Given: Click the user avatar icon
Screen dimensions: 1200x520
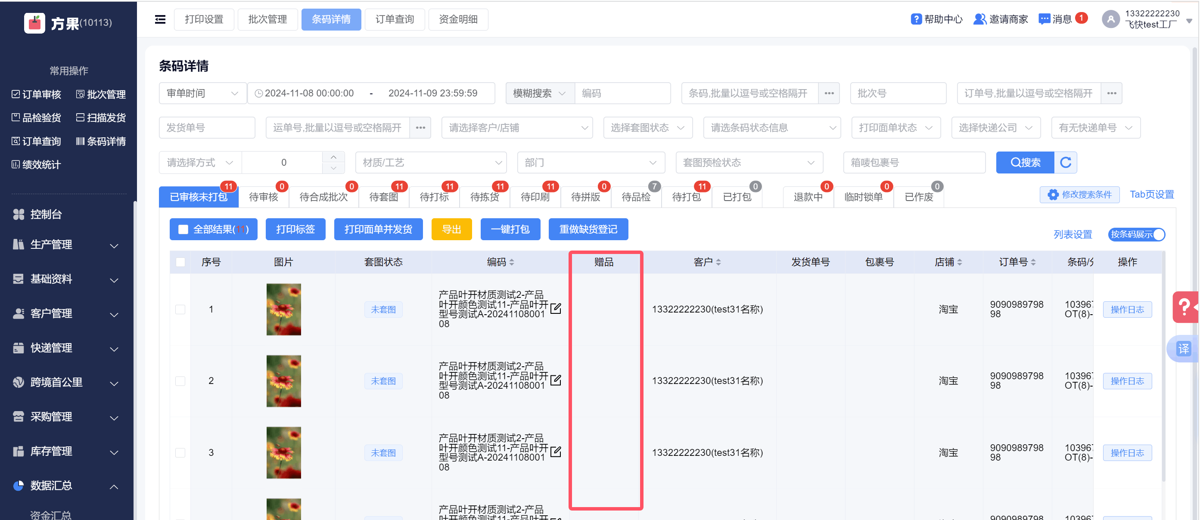Looking at the screenshot, I should click(1110, 19).
